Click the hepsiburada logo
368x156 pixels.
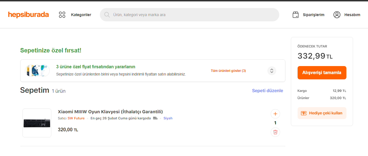[x=28, y=15]
